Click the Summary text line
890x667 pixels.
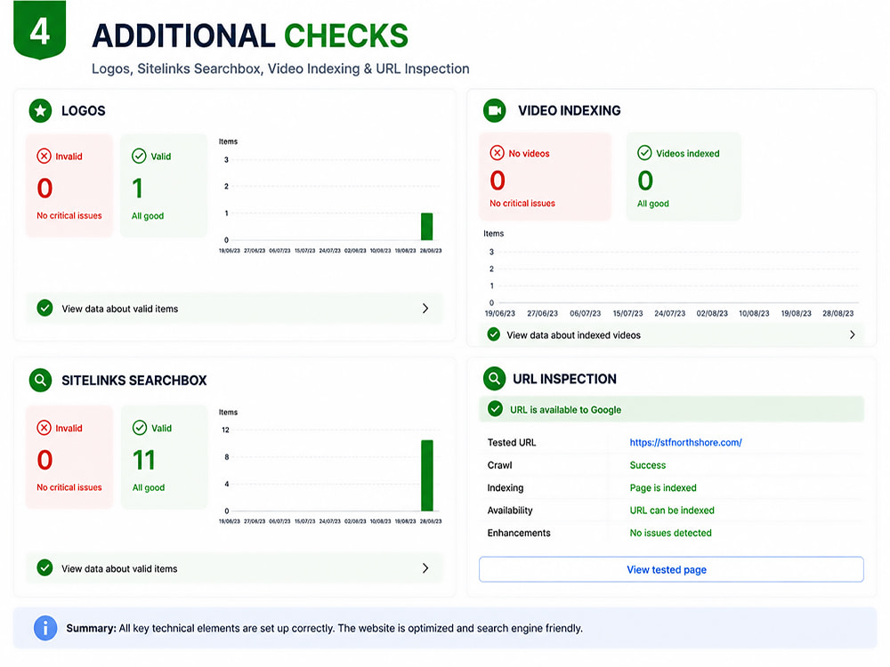pyautogui.click(x=324, y=628)
